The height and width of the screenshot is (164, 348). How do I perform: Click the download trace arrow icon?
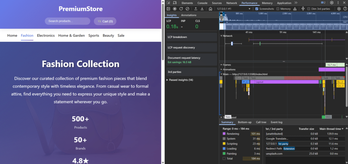(202, 9)
